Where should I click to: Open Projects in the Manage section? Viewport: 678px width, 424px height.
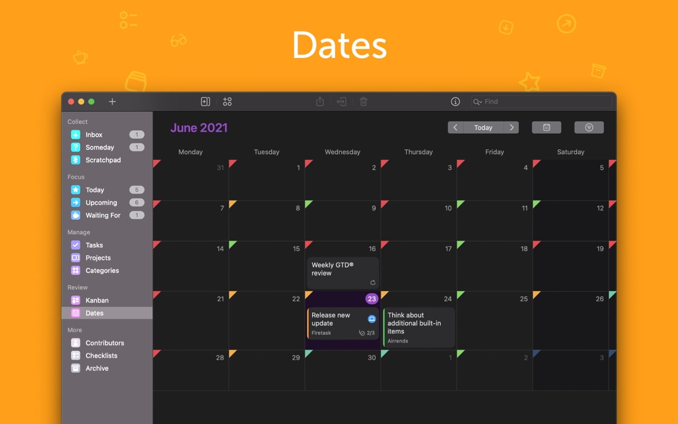click(98, 258)
